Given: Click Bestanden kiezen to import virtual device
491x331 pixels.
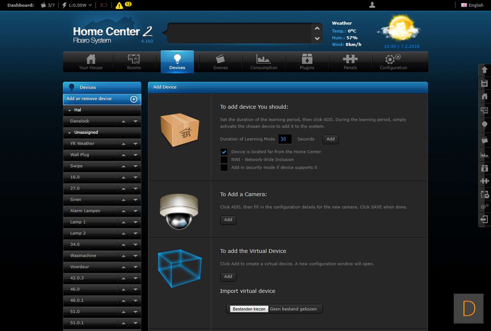Looking at the screenshot, I should click(x=249, y=309).
